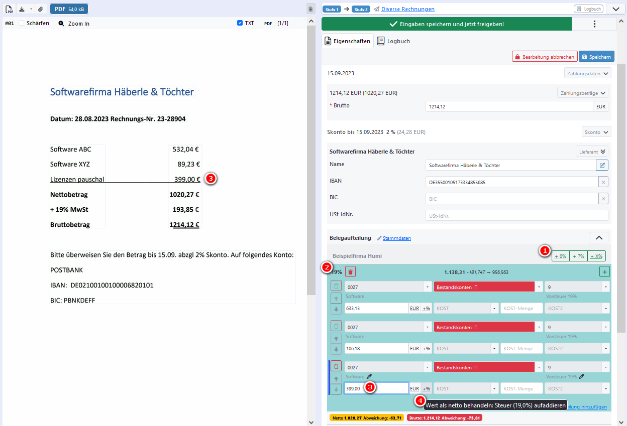
Task: Expand the Lieferant section
Action: coord(592,151)
